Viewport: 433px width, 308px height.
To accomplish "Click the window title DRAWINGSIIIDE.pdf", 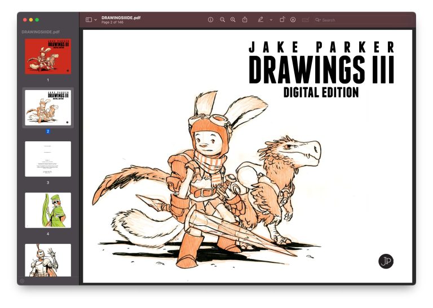I will [x=121, y=17].
